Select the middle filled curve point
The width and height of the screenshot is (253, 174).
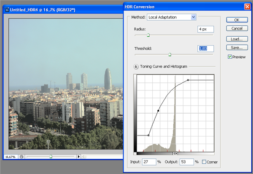tap(158, 111)
